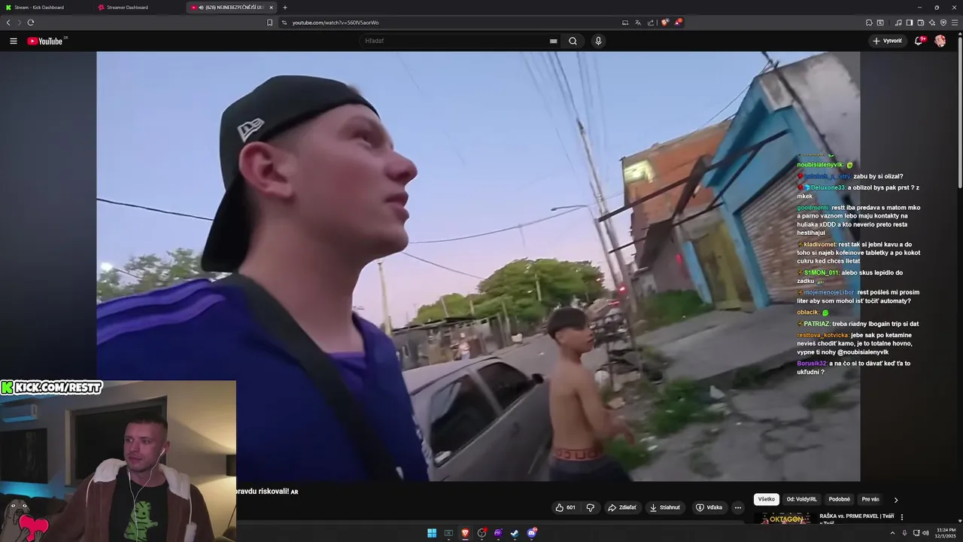Screen dimensions: 963x542
Task: Open Brave Rewards triangle icon
Action: click(678, 23)
